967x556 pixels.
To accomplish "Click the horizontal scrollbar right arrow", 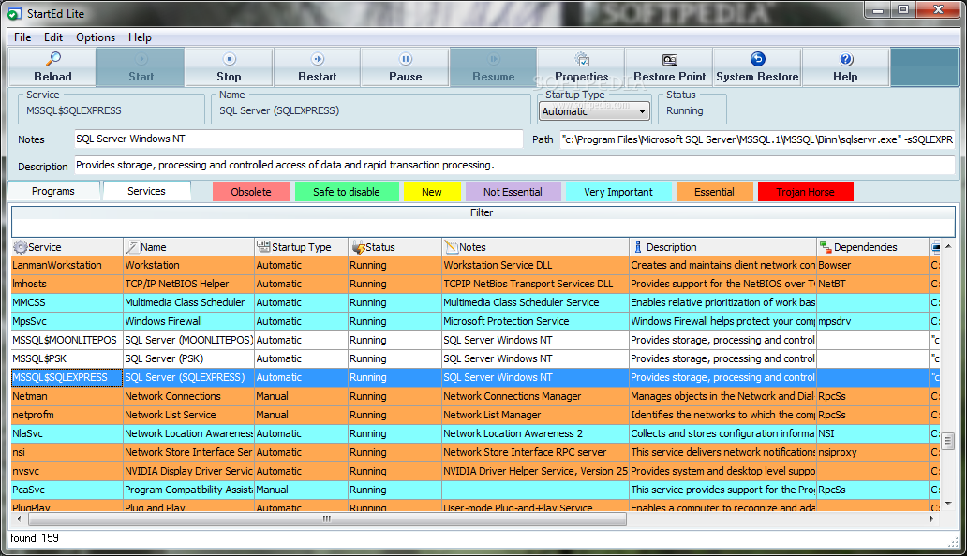I will coord(931,519).
